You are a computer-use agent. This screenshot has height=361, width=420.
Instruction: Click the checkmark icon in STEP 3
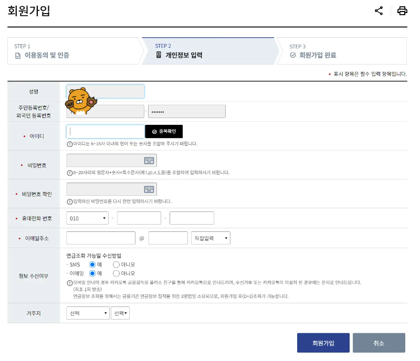point(292,54)
